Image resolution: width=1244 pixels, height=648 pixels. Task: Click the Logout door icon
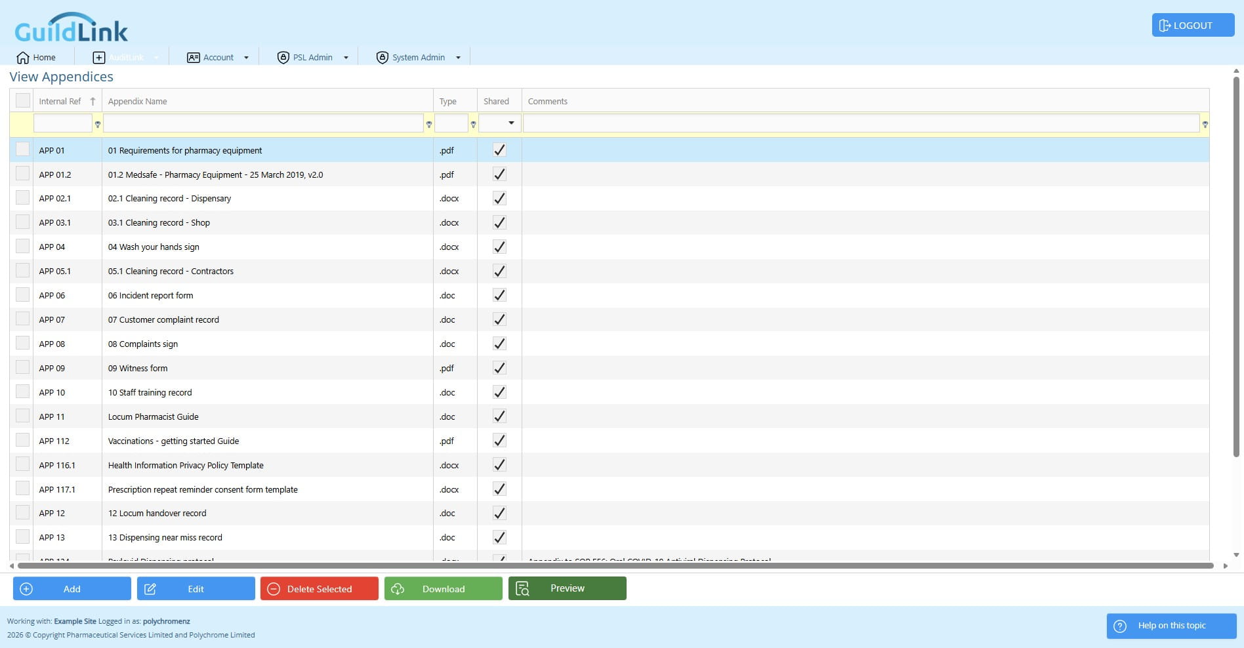point(1165,26)
